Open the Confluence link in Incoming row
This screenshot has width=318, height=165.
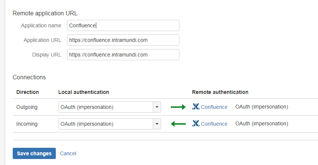click(214, 124)
